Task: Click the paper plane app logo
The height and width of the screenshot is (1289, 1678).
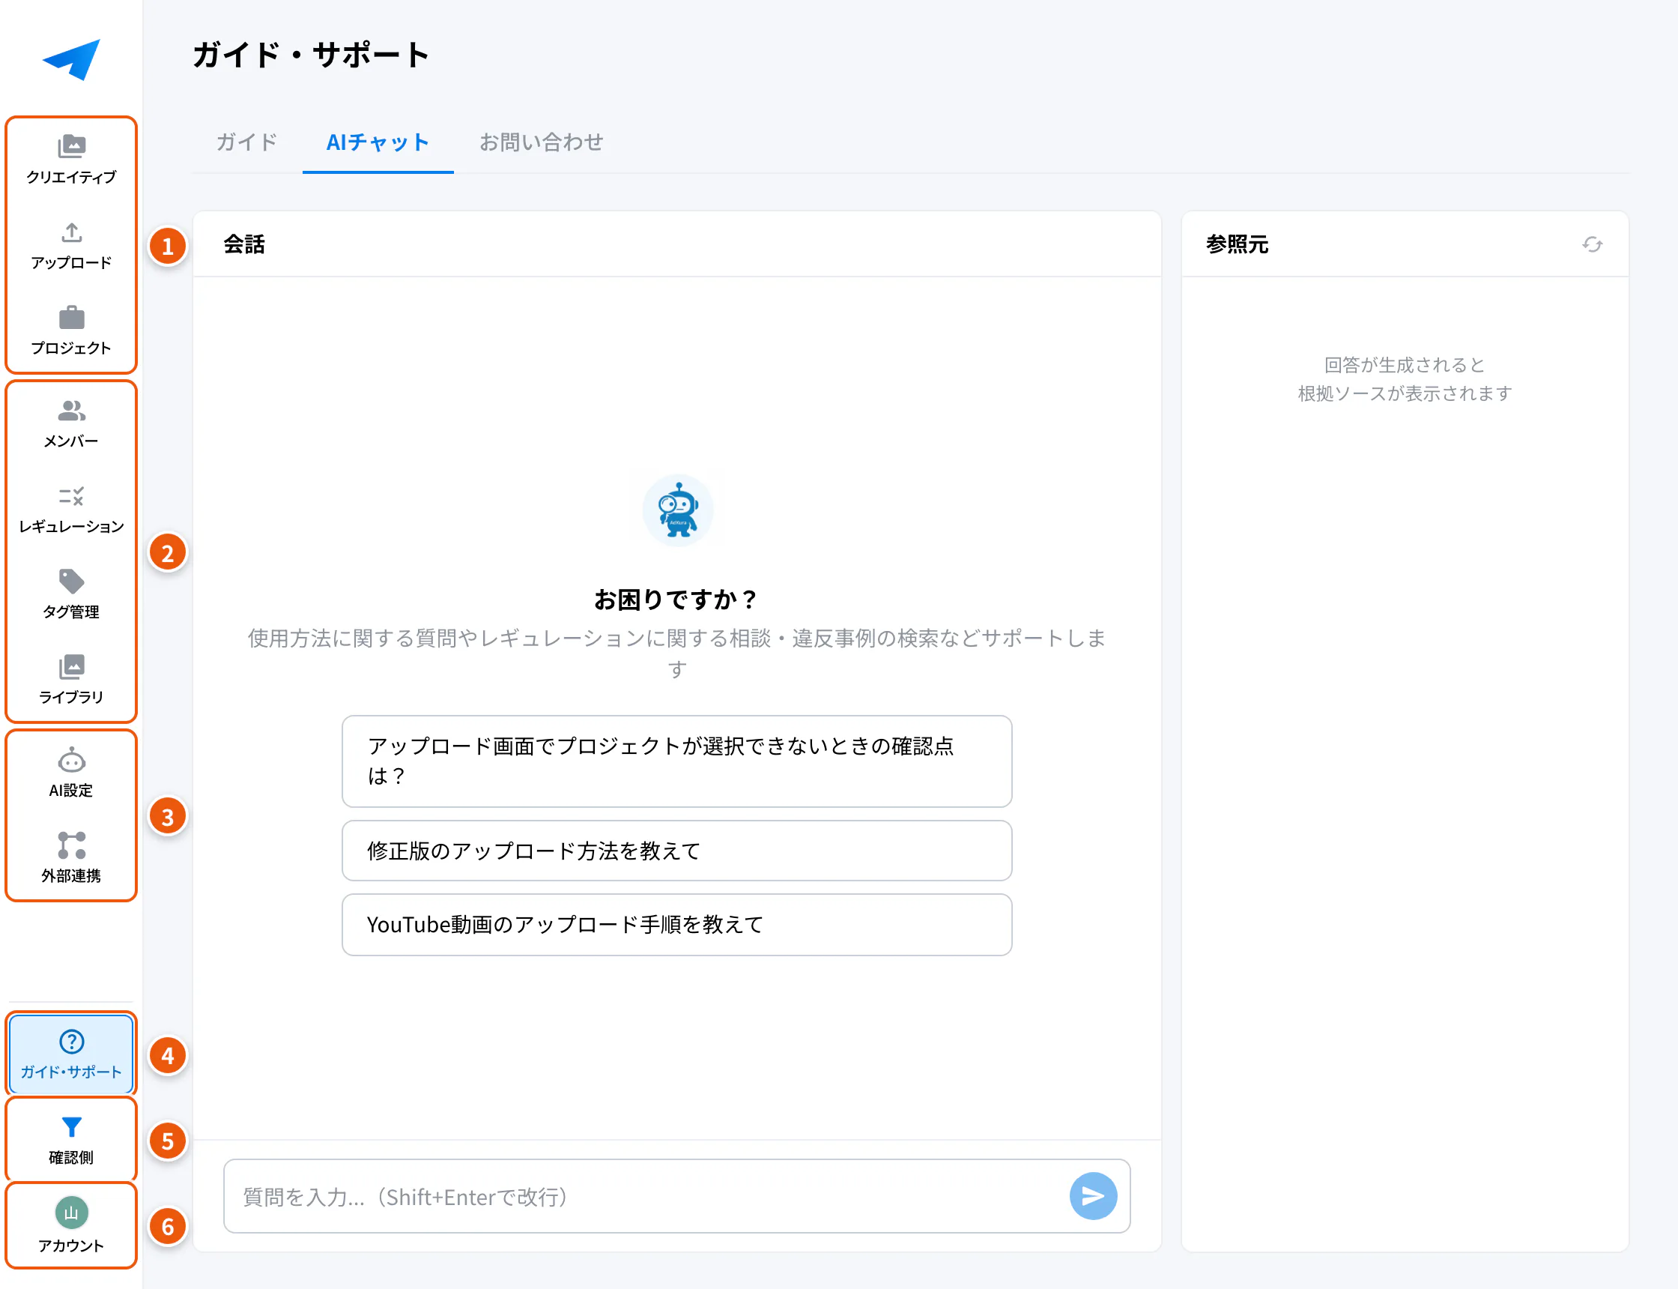Action: point(71,59)
